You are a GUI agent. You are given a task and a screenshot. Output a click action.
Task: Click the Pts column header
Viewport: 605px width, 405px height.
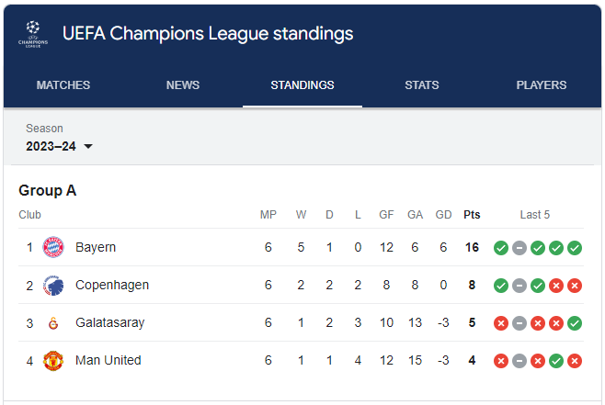pos(472,215)
